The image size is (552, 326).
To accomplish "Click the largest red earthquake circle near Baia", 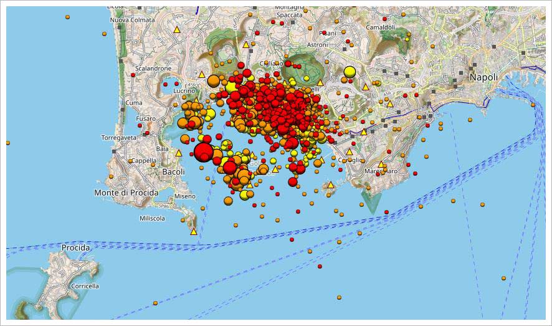I will pyautogui.click(x=203, y=152).
